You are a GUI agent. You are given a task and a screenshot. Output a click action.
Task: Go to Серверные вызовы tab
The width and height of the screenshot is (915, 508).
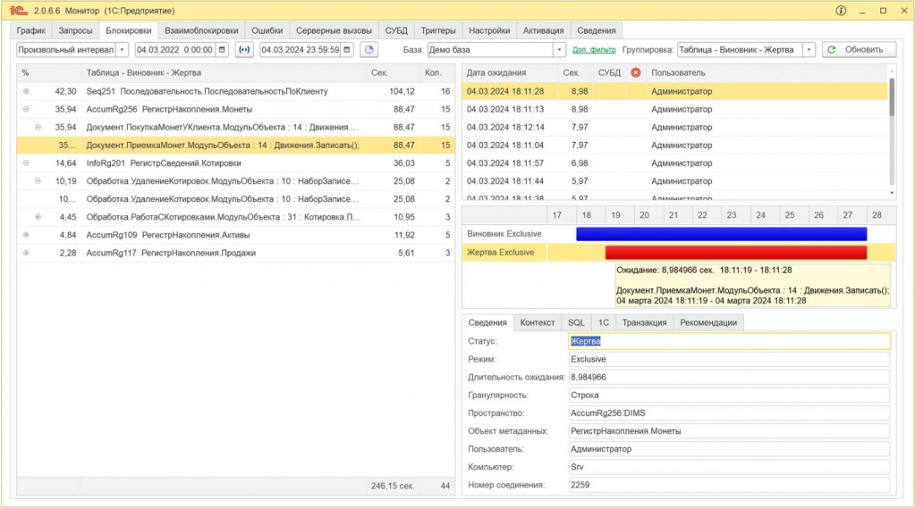click(334, 30)
